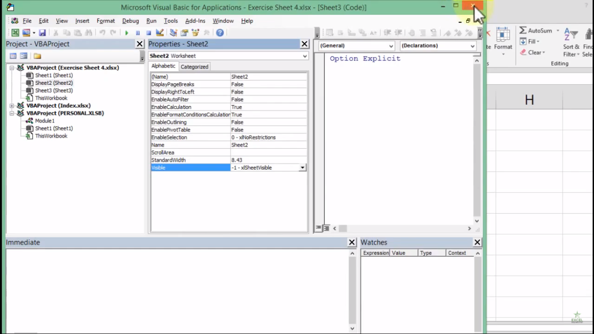Click the Undo arrow icon
594x334 pixels.
(102, 33)
